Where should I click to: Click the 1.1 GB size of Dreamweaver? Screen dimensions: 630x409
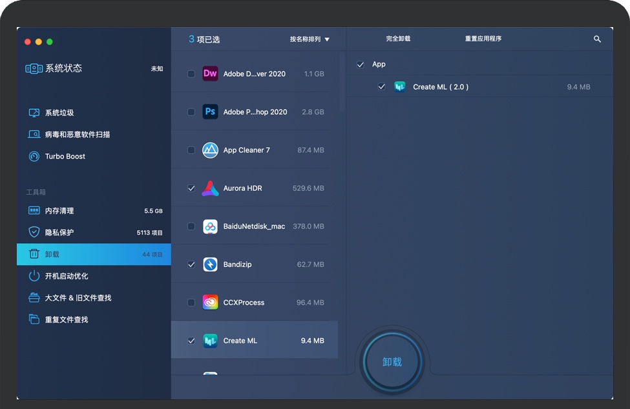pyautogui.click(x=314, y=74)
